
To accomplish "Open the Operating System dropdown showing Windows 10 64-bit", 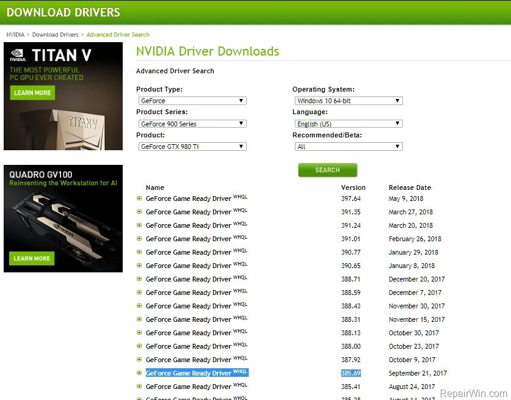I will point(349,101).
